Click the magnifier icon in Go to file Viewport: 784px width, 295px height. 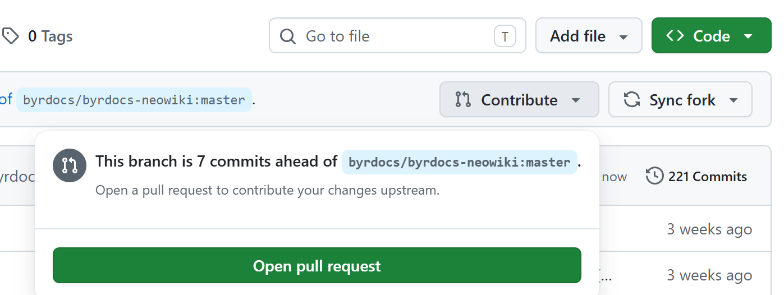(x=288, y=36)
